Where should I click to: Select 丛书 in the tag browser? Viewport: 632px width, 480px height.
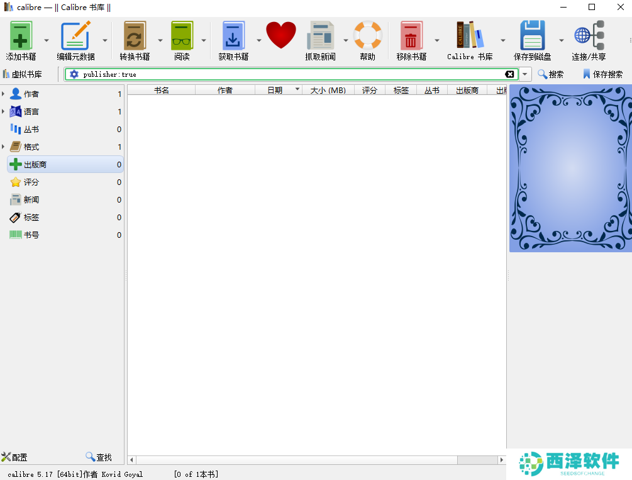(x=65, y=129)
